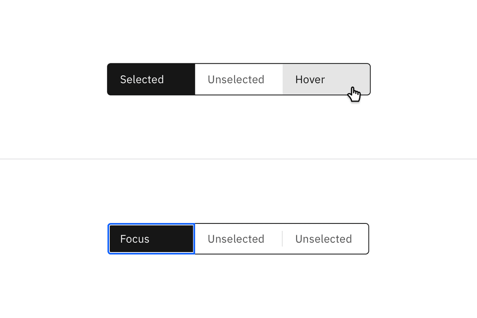
Task: Click the white 'Focus' label text
Action: [135, 239]
